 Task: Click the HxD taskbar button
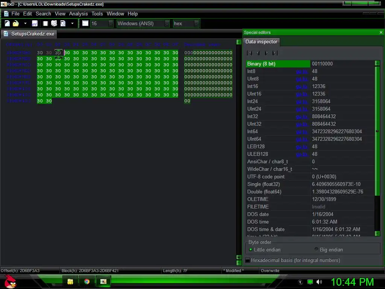click(103, 281)
